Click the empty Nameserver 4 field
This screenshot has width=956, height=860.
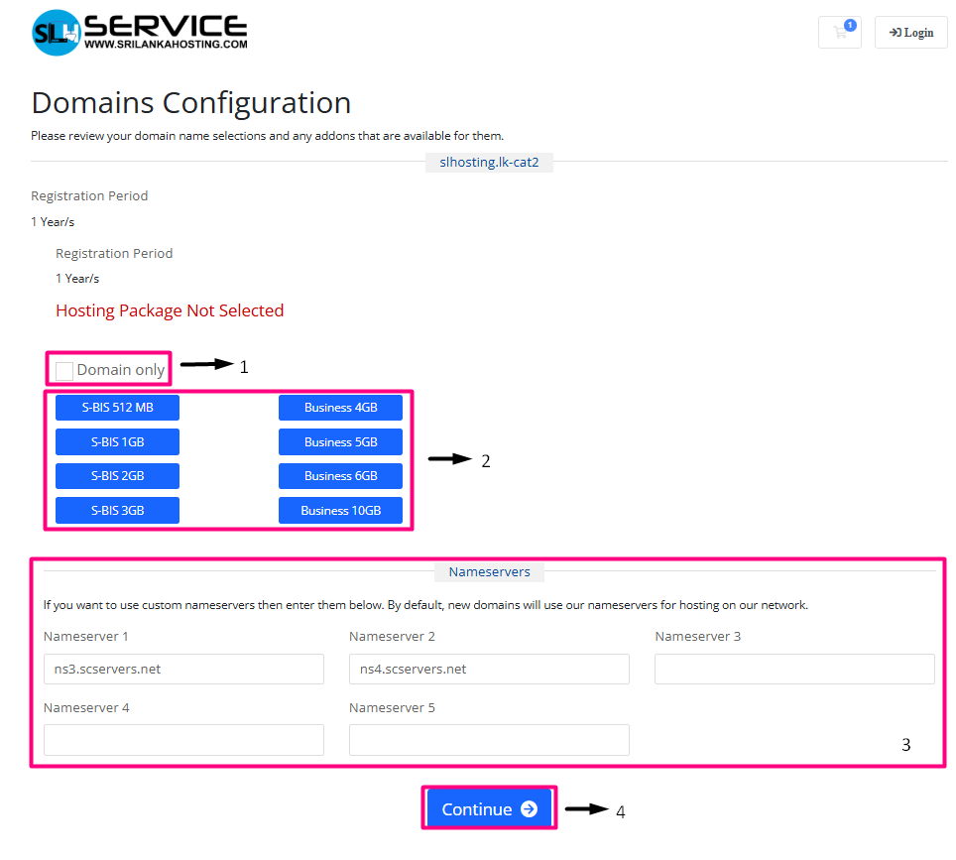click(183, 740)
